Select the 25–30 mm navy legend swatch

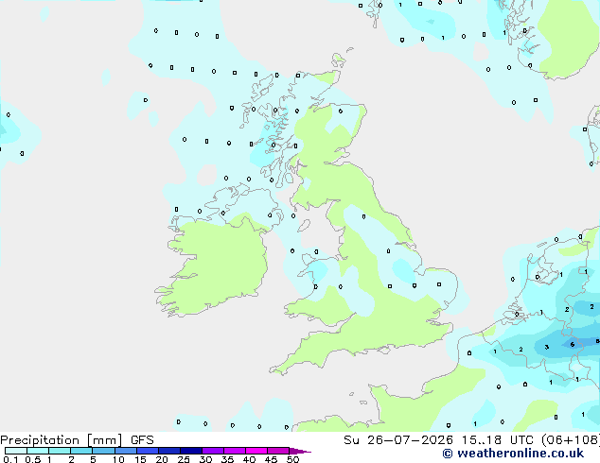(x=191, y=451)
